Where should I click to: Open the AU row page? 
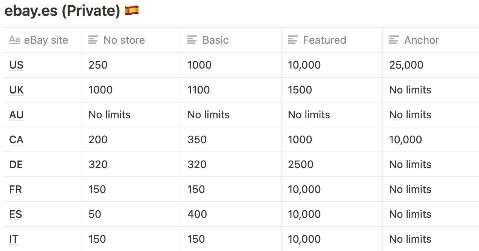pyautogui.click(x=16, y=115)
